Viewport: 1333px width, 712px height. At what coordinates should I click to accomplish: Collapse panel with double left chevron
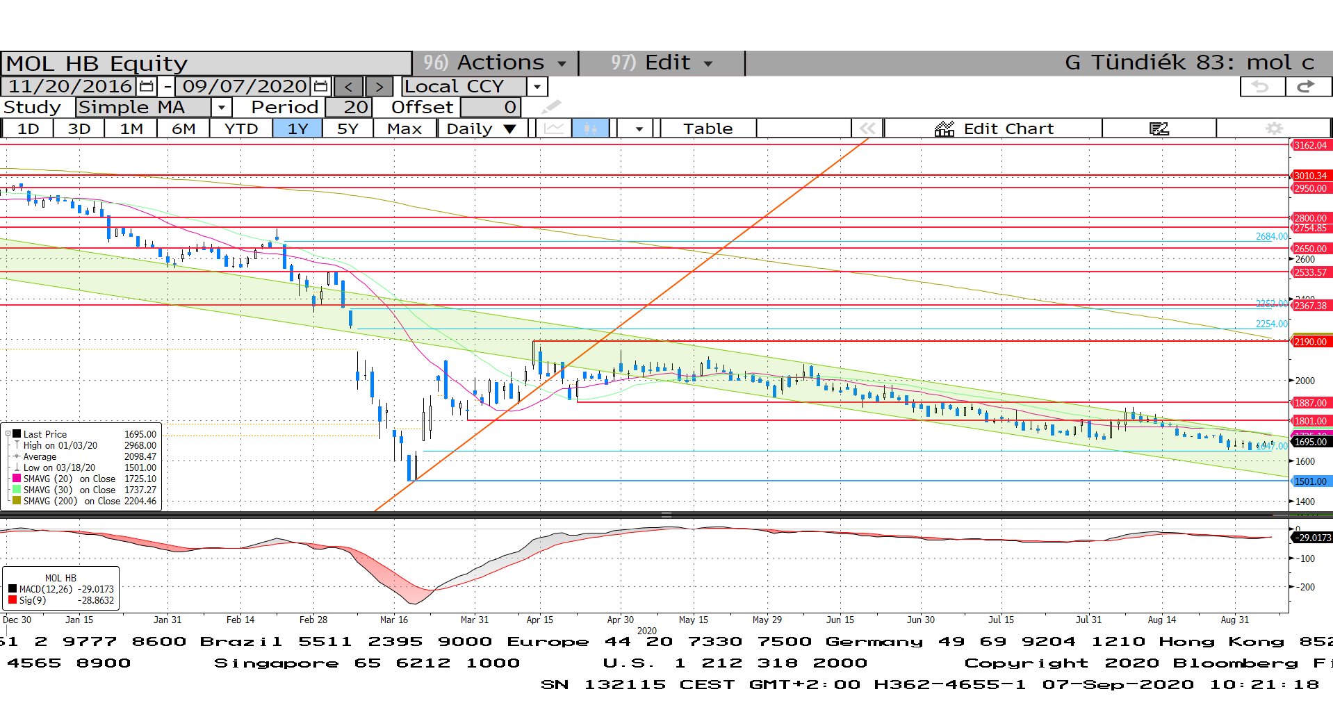(867, 129)
